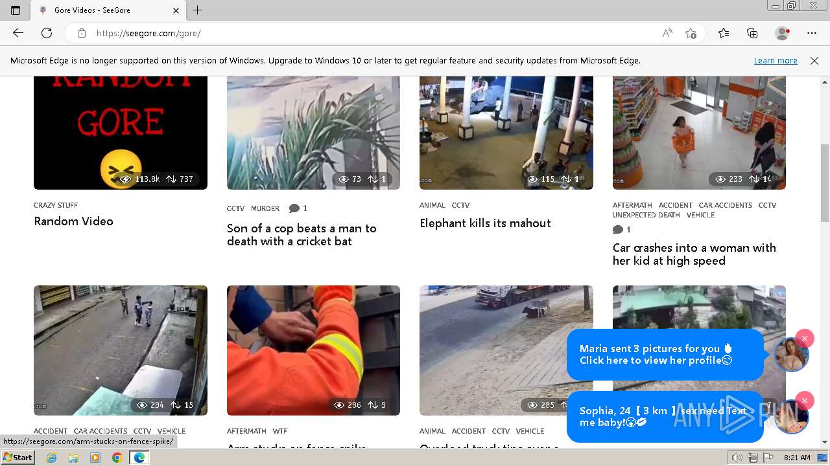Open the elephant CCTV thumbnail
This screenshot has width=830, height=466.
506,133
